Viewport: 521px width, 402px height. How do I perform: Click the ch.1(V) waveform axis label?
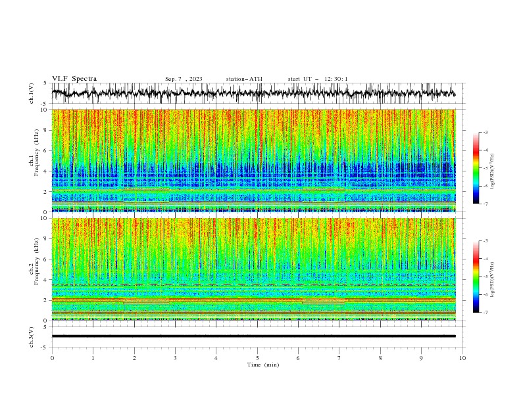tap(32, 93)
